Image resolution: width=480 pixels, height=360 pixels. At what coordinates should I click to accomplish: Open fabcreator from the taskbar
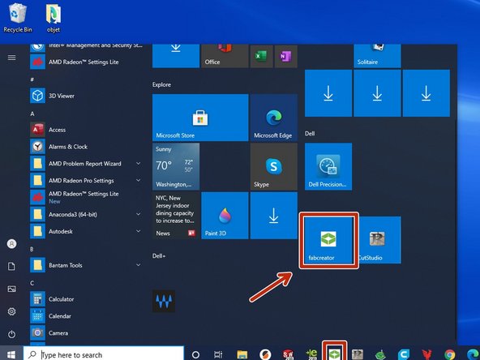click(x=334, y=354)
